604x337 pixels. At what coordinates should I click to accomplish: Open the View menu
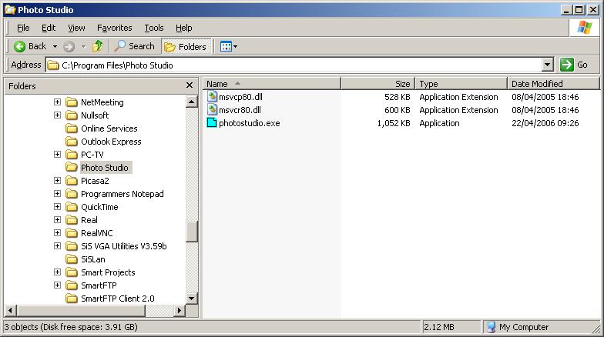click(x=76, y=28)
